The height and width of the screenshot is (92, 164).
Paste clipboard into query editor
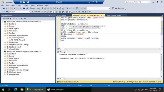click(x=63, y=8)
